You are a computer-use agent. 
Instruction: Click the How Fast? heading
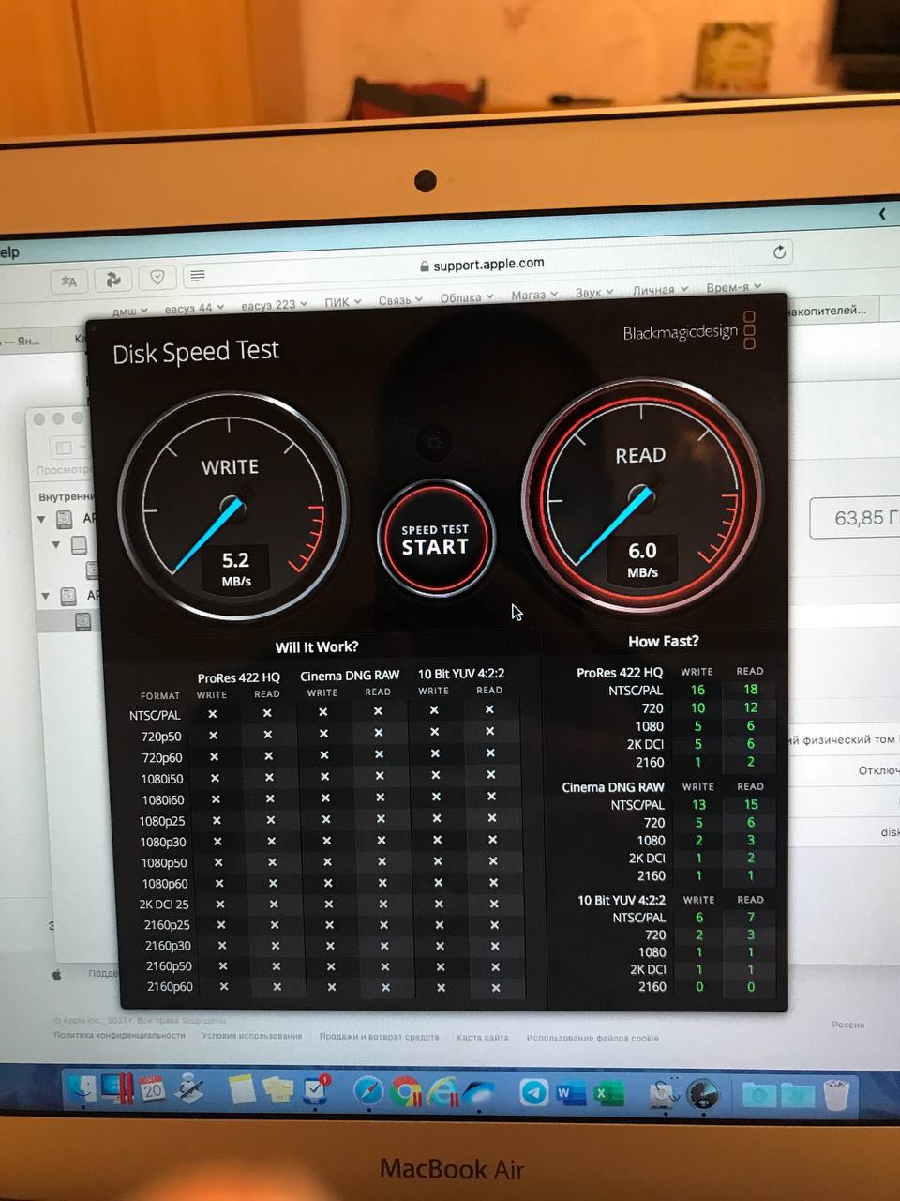point(663,641)
